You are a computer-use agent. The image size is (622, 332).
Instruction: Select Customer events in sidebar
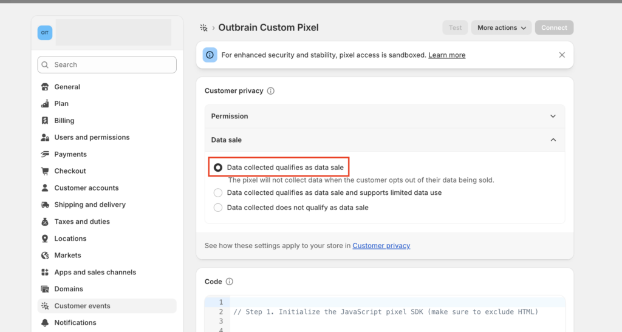tap(107, 306)
